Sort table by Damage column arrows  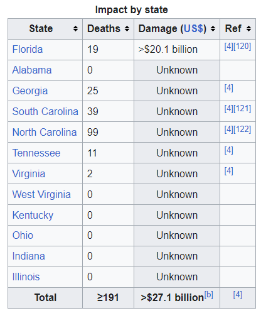[213, 29]
